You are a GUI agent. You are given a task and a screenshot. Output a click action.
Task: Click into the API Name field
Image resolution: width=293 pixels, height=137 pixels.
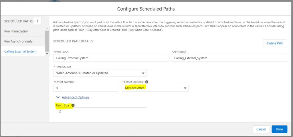click(229, 58)
